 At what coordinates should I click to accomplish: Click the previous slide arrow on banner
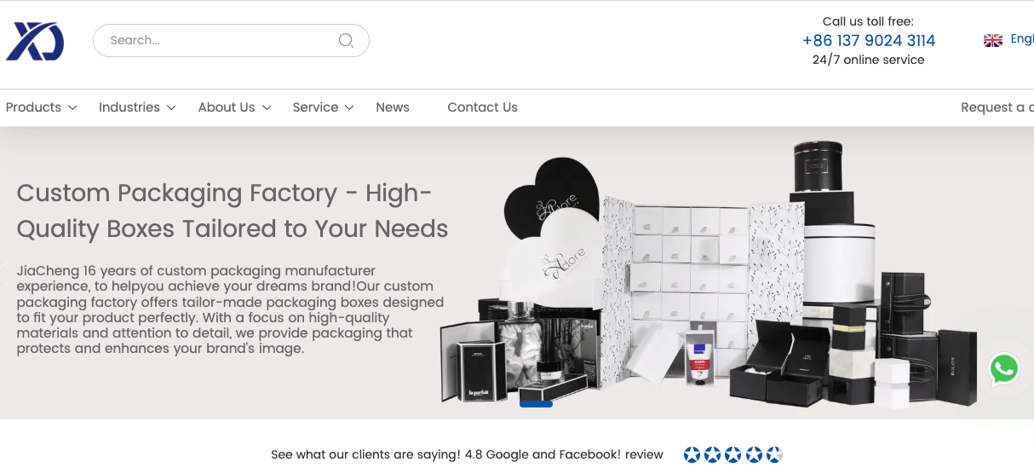[7, 273]
